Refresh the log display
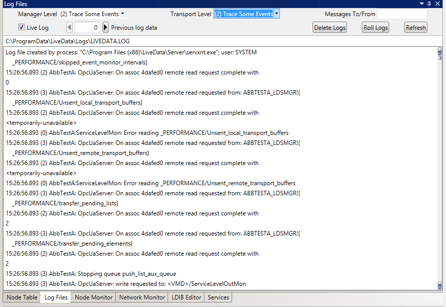Screen dimensions: 446x307 [x=415, y=27]
